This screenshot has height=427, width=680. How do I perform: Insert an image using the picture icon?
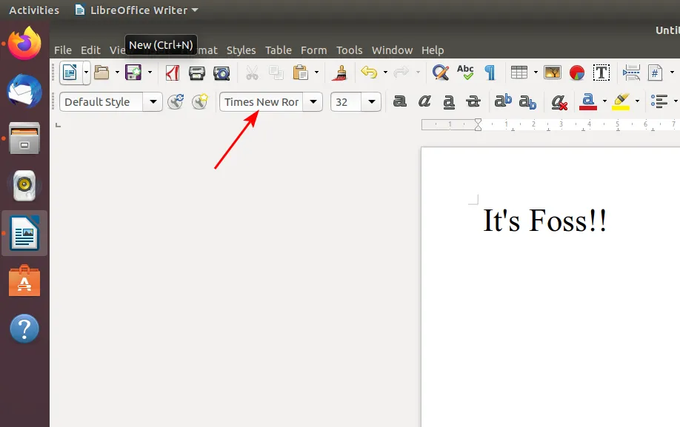pos(553,73)
